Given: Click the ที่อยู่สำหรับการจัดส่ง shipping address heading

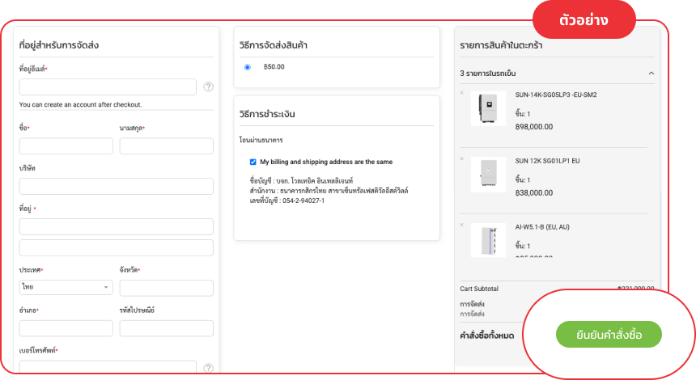Looking at the screenshot, I should coord(59,45).
